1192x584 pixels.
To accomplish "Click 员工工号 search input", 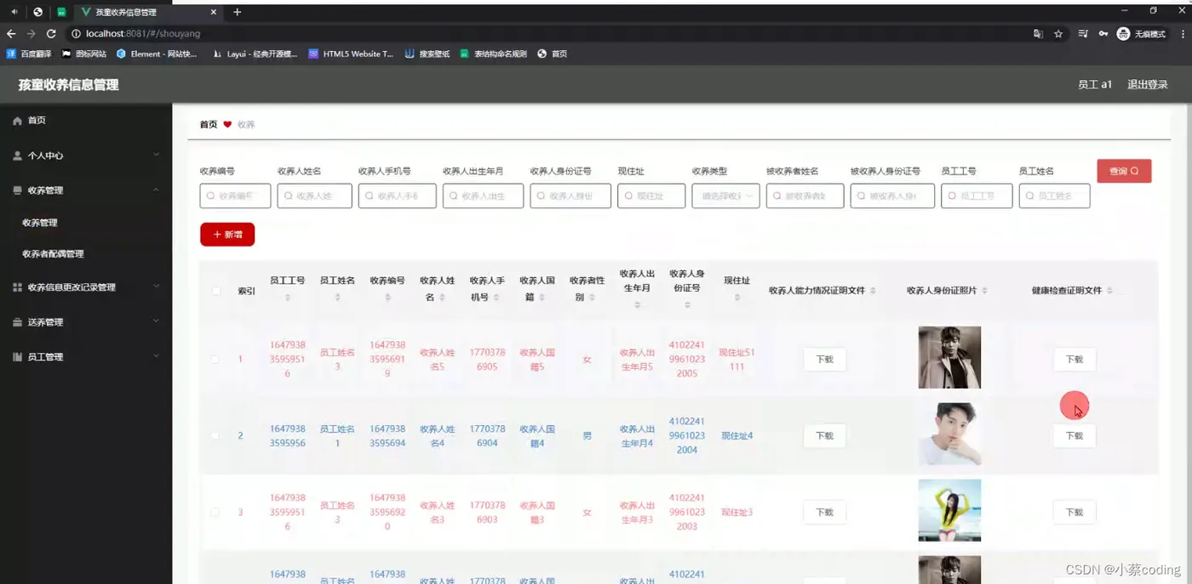I will 977,196.
